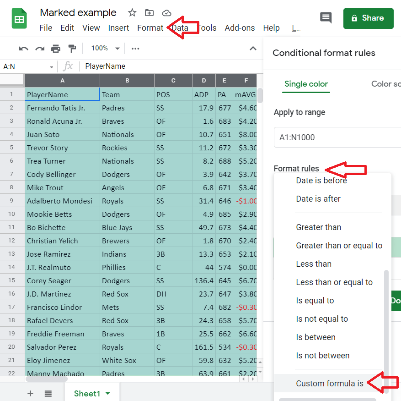401x401 pixels.
Task: Click the Done button
Action: tap(396, 301)
